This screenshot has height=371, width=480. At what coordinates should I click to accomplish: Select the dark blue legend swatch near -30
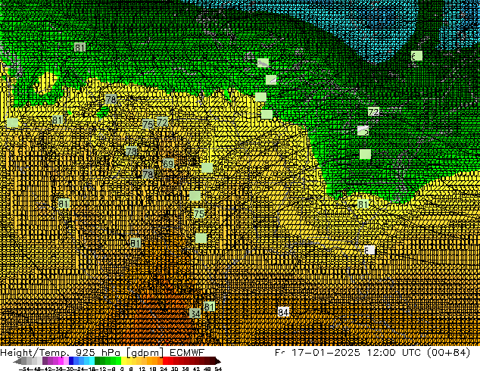tap(71, 361)
